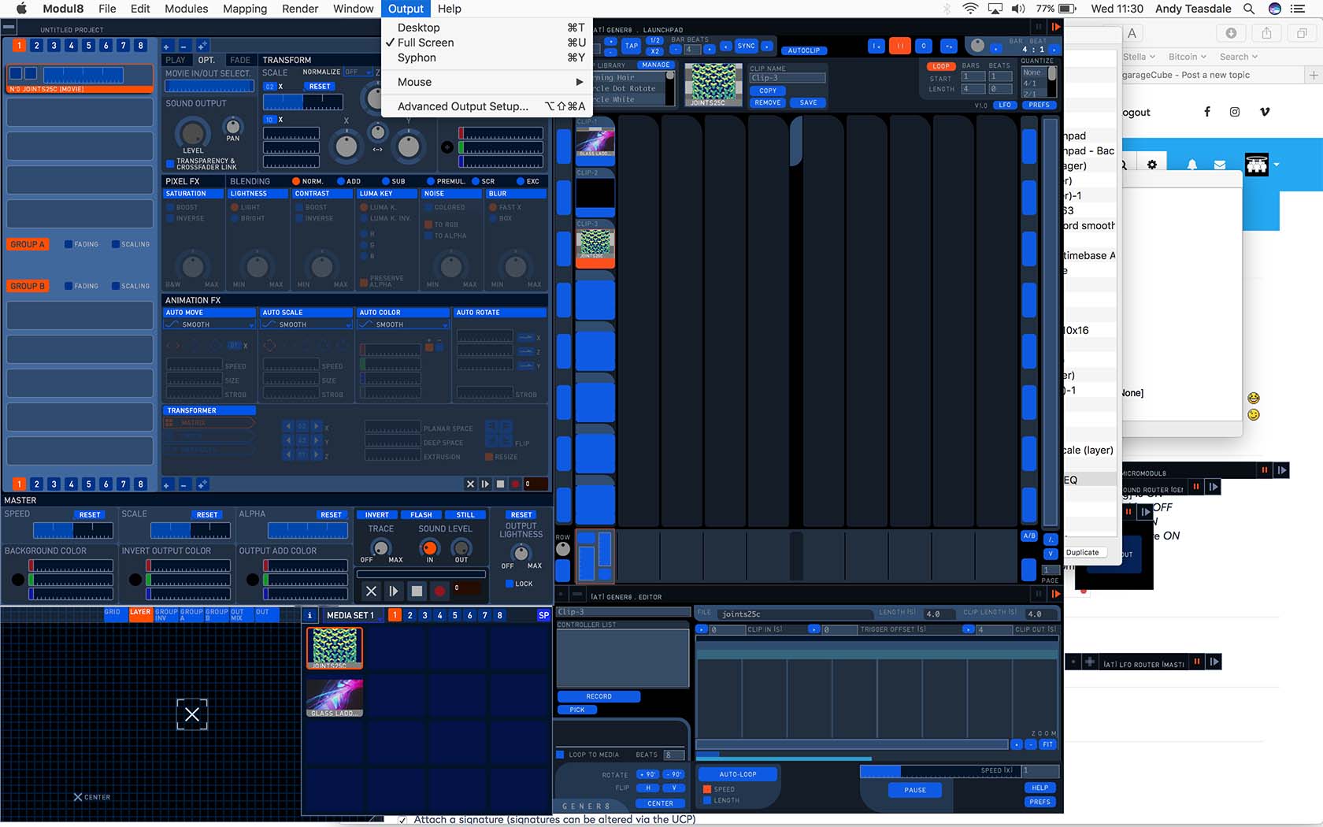Open Auto Color SMOOTH dropdown
Viewport: 1323px width, 827px height.
click(x=403, y=324)
